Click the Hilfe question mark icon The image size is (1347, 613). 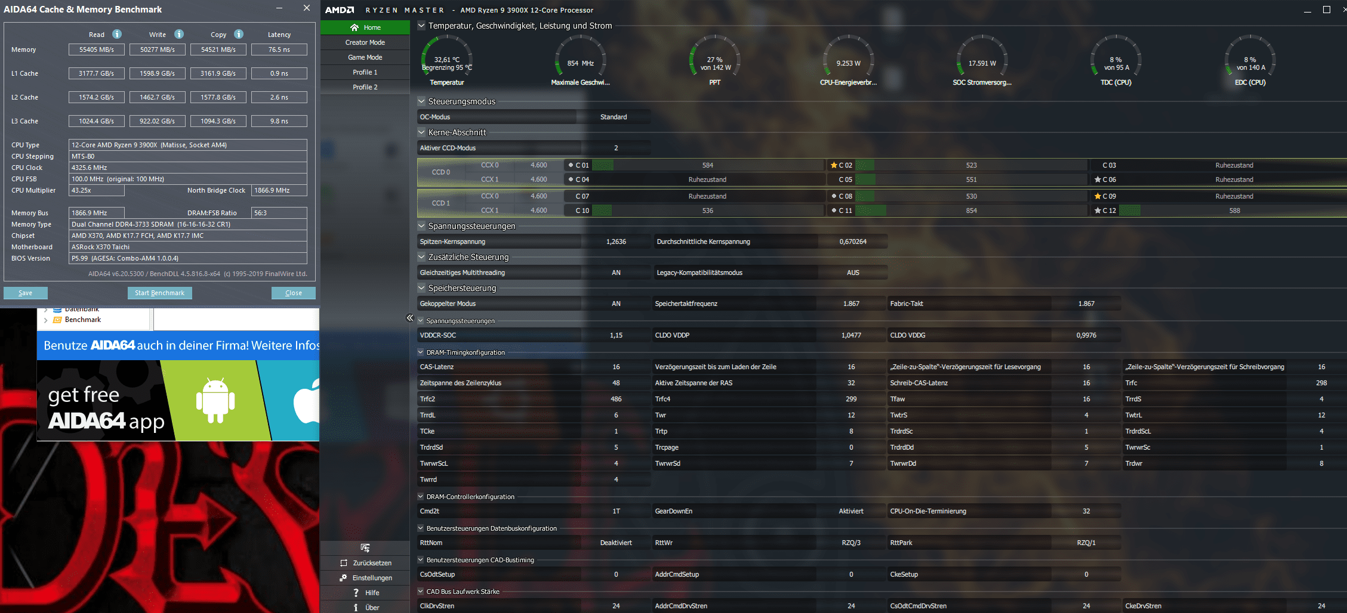click(x=356, y=593)
